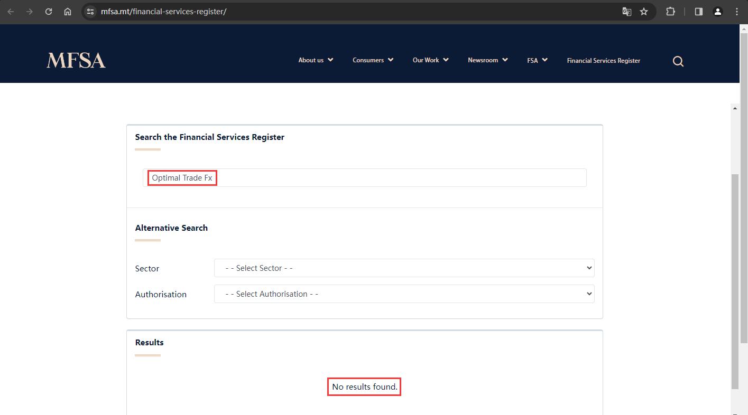Open the Newsroom navigation menu
748x415 pixels.
488,60
